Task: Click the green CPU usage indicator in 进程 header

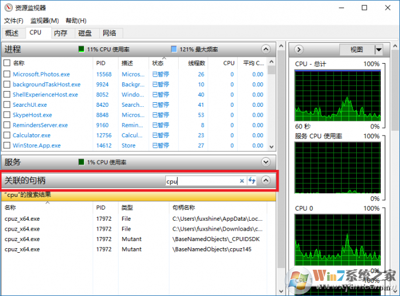Action: pos(81,49)
